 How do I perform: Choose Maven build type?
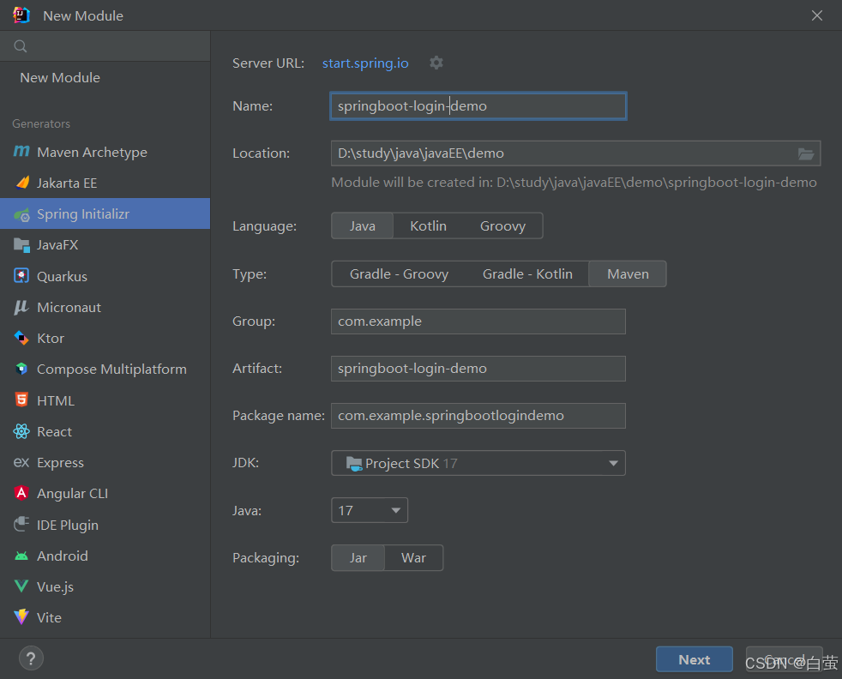(628, 273)
